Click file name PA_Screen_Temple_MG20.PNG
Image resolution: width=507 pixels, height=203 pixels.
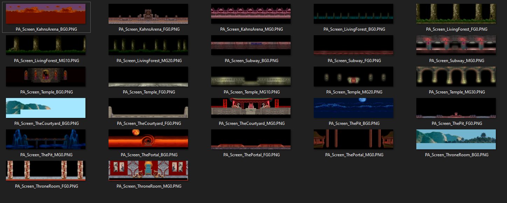coord(354,92)
